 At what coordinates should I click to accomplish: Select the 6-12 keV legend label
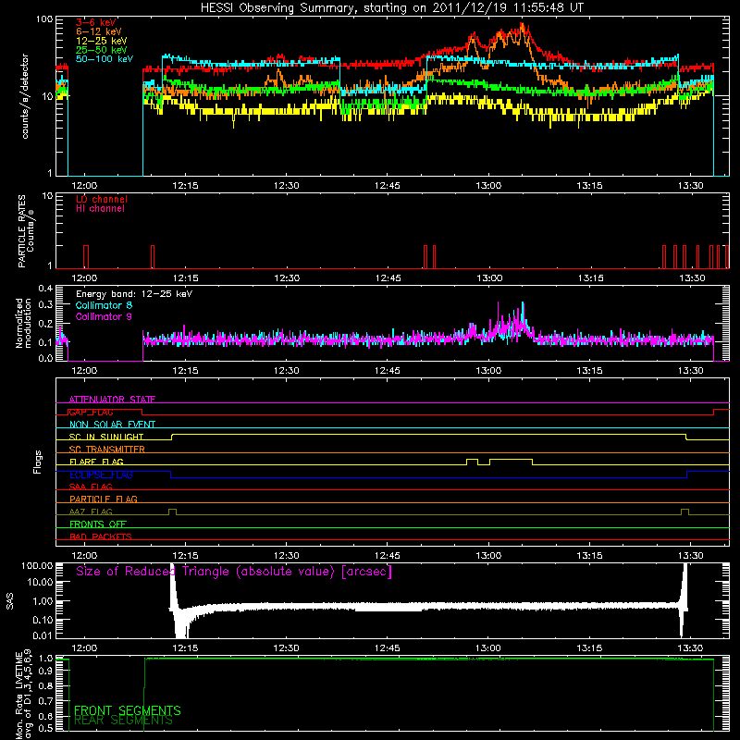click(99, 31)
